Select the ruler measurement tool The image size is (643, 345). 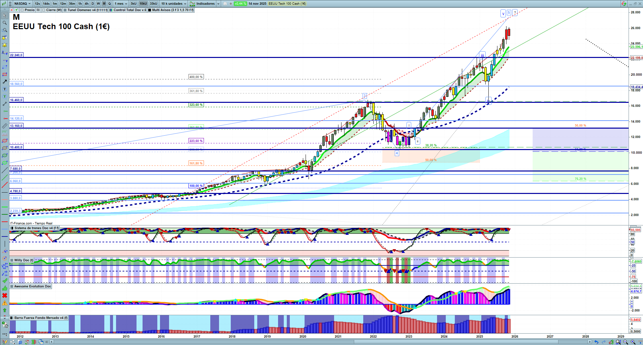tap(5, 126)
